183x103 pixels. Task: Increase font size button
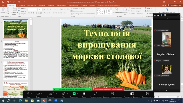point(45,9)
